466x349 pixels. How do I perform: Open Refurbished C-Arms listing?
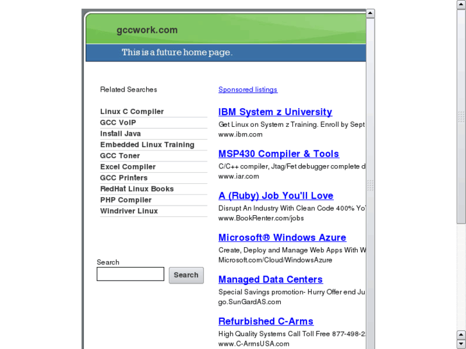266,321
